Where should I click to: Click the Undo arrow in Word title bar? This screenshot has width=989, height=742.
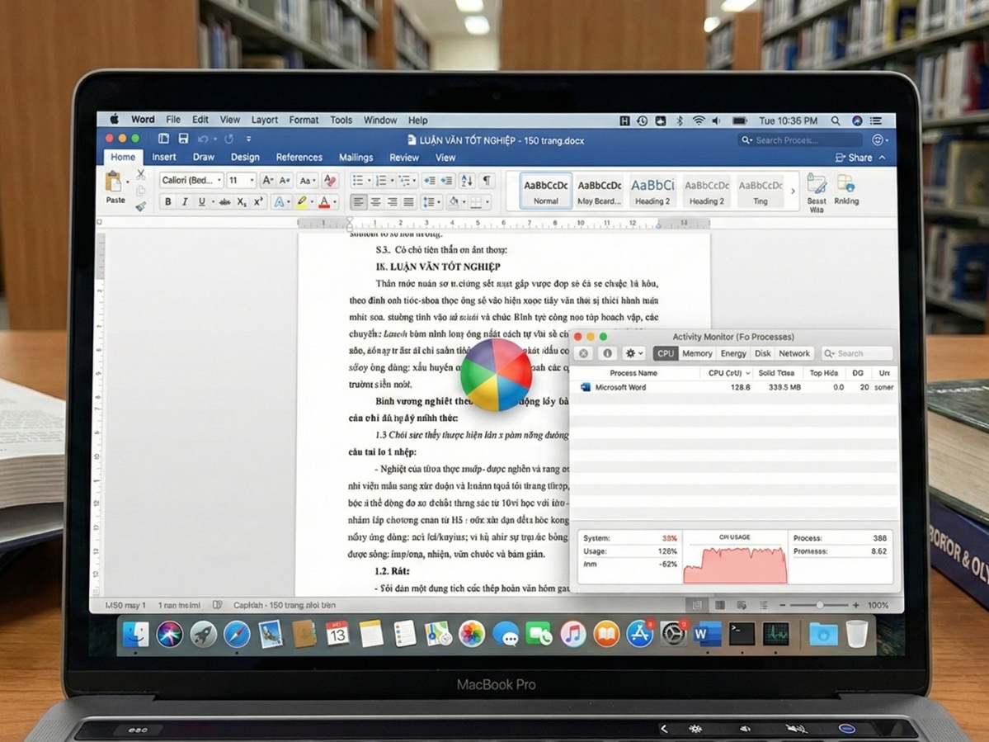click(x=203, y=139)
